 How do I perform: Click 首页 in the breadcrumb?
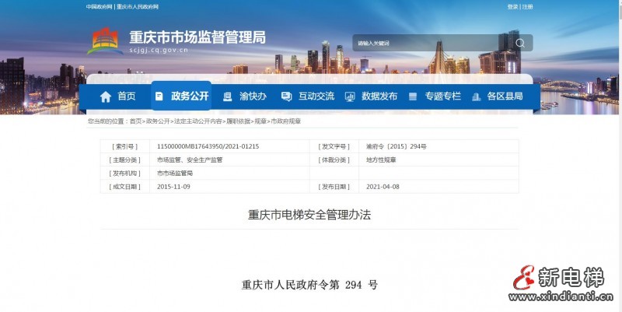pyautogui.click(x=135, y=121)
